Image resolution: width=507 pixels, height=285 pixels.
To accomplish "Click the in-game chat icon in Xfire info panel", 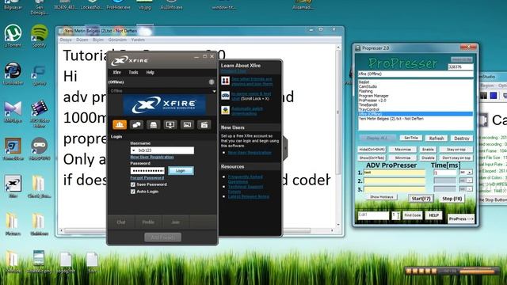I will pos(225,95).
